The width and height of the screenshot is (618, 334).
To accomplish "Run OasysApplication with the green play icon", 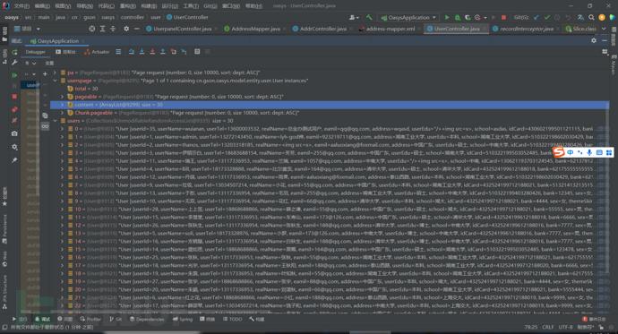I will coord(447,17).
